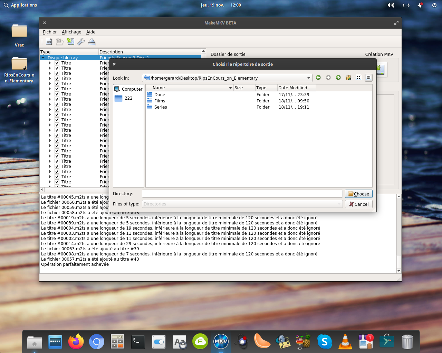Open AppCenter with the update badge
The width and height of the screenshot is (442, 353).
pos(366,342)
